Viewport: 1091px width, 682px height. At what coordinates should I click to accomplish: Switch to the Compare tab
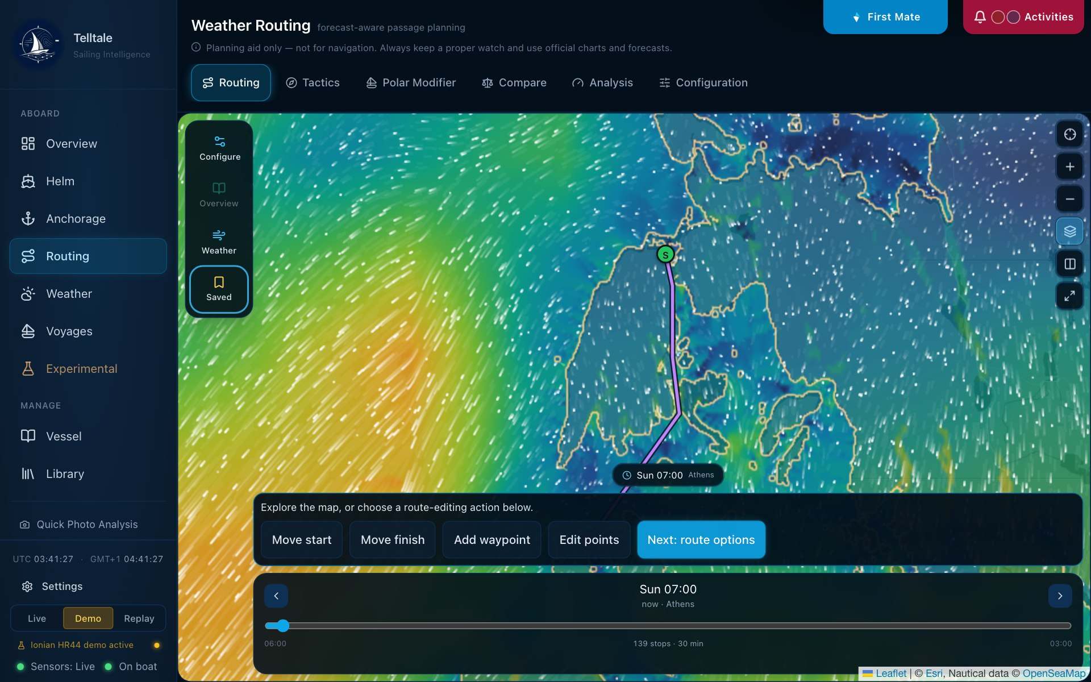514,83
